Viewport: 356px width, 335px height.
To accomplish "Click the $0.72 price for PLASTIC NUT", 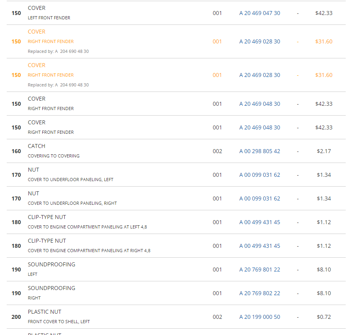I will [324, 317].
